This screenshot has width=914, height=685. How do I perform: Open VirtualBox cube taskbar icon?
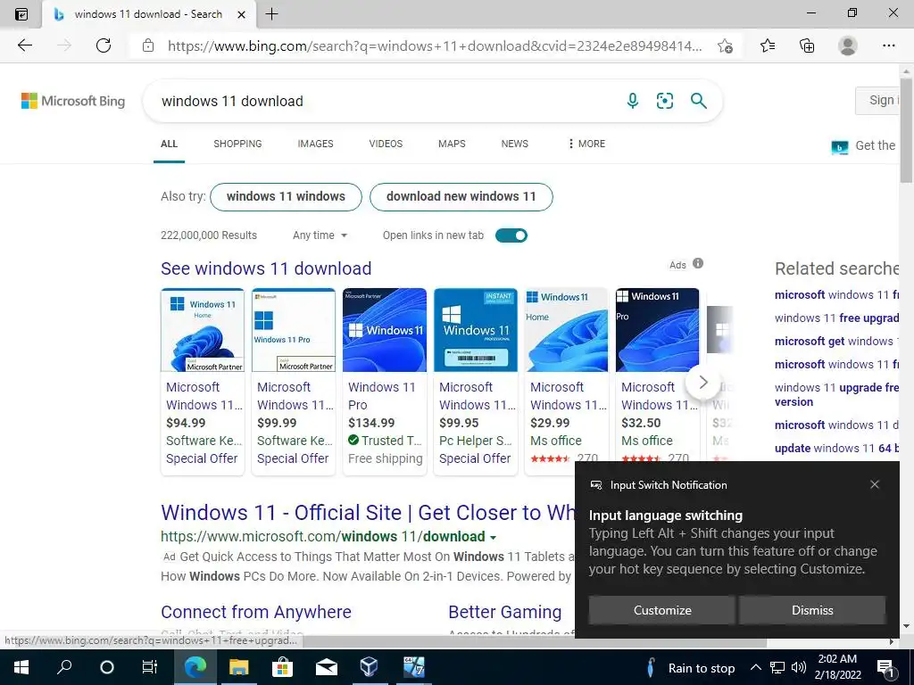(369, 667)
